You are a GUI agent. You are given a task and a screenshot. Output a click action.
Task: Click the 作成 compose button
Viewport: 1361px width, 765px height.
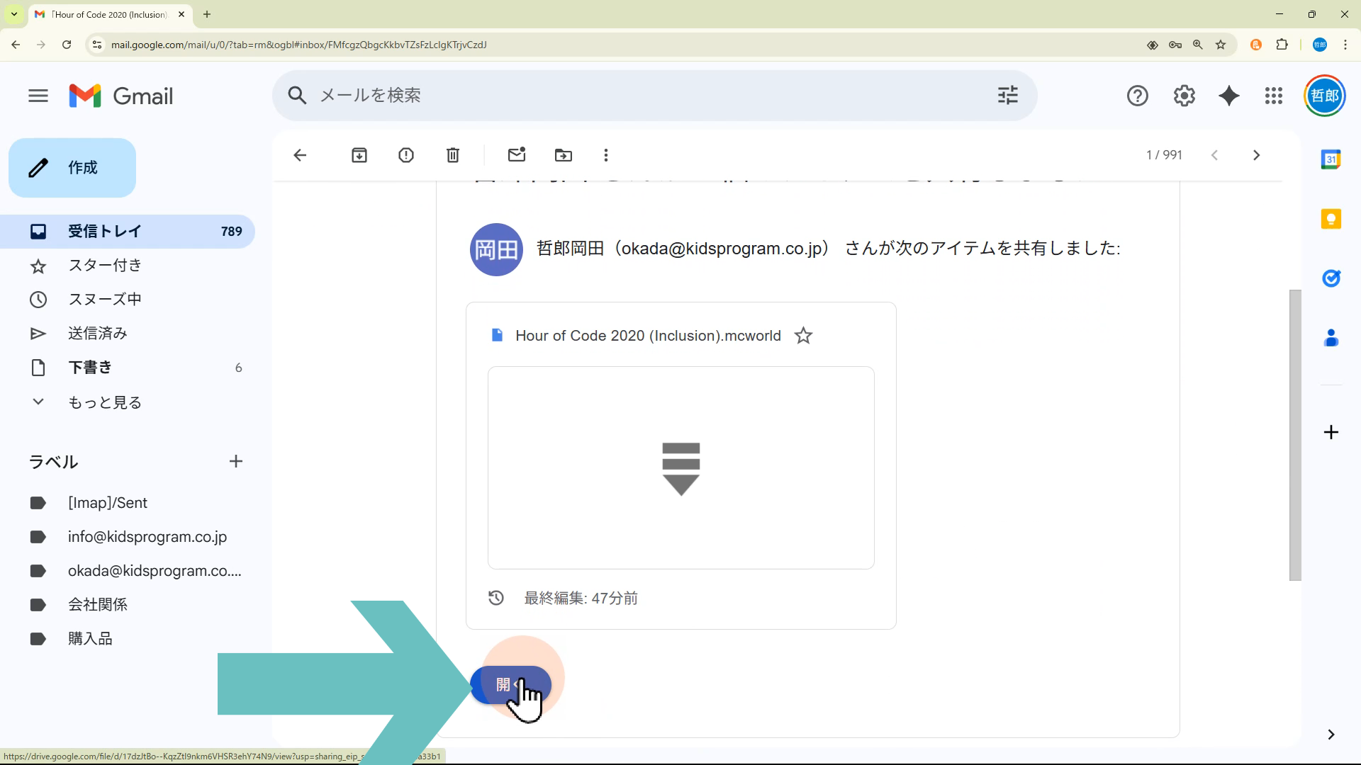[x=72, y=168]
